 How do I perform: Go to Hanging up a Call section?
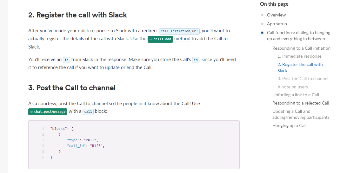(289, 125)
